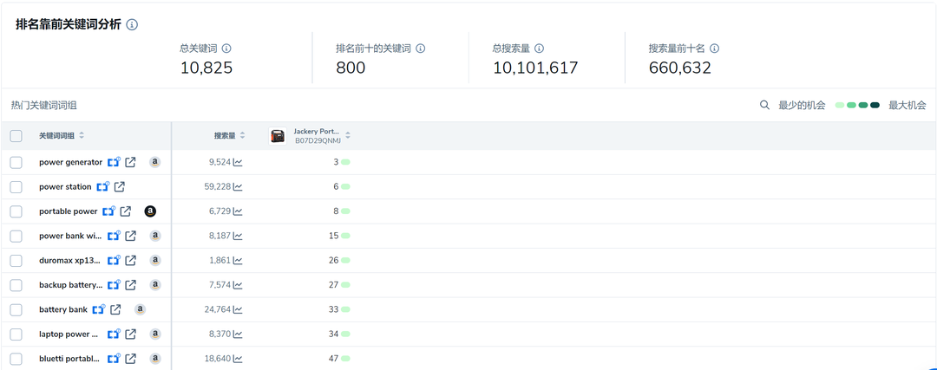937x370 pixels.
Task: Check the box for power generator row
Action: (16, 162)
